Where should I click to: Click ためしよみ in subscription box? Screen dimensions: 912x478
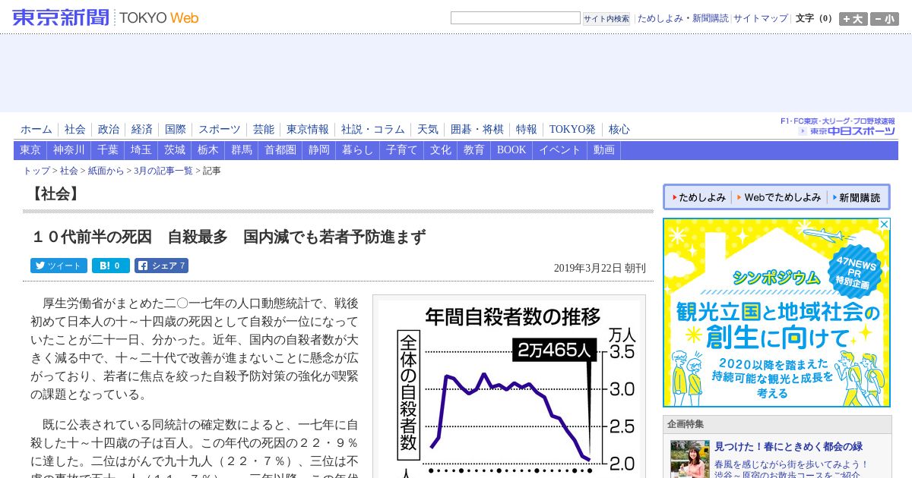(697, 197)
